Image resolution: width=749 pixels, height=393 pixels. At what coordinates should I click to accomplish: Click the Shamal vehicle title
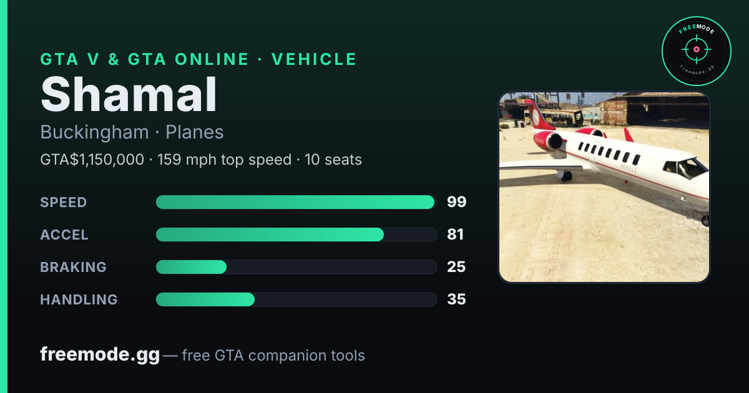129,94
